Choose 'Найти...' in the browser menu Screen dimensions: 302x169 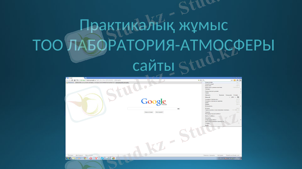click(221, 103)
